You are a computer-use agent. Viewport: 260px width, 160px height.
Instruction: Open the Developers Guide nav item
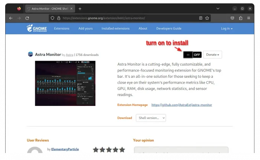pyautogui.click(x=169, y=29)
